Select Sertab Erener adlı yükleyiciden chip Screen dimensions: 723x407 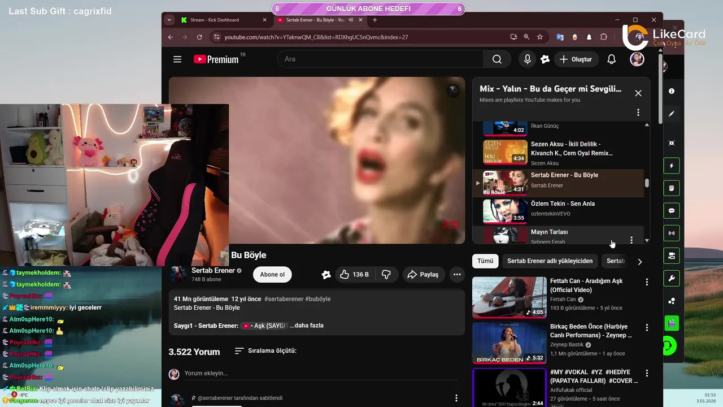[550, 261]
